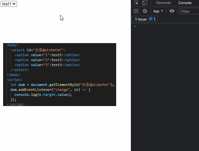The image size is (199, 151).
Task: Show the console sidebar icon
Action: pyautogui.click(x=136, y=11)
